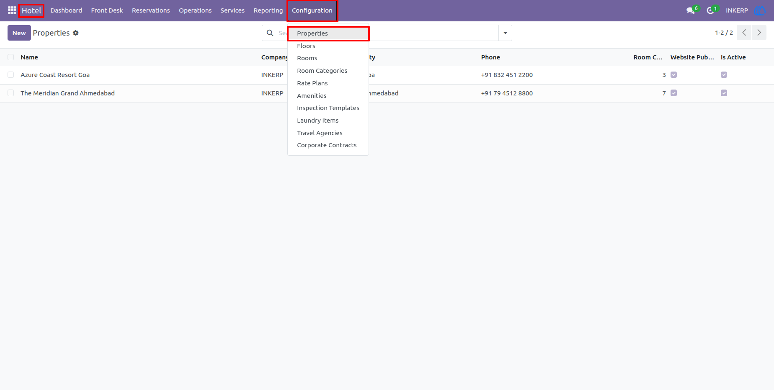The width and height of the screenshot is (774, 390).
Task: Toggle Website Published for Azure Coast Resort Goa
Action: click(673, 75)
